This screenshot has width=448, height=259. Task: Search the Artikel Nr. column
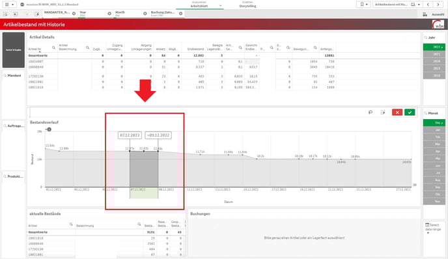tap(53, 48)
